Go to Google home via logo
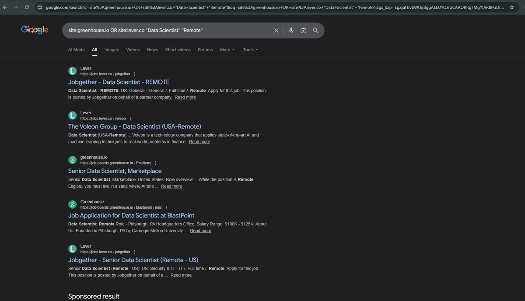This screenshot has height=301, width=525. tap(35, 30)
